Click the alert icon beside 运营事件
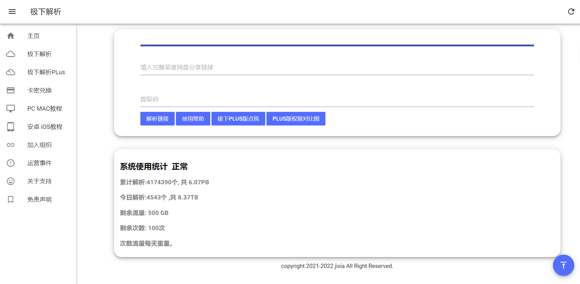 [x=11, y=163]
